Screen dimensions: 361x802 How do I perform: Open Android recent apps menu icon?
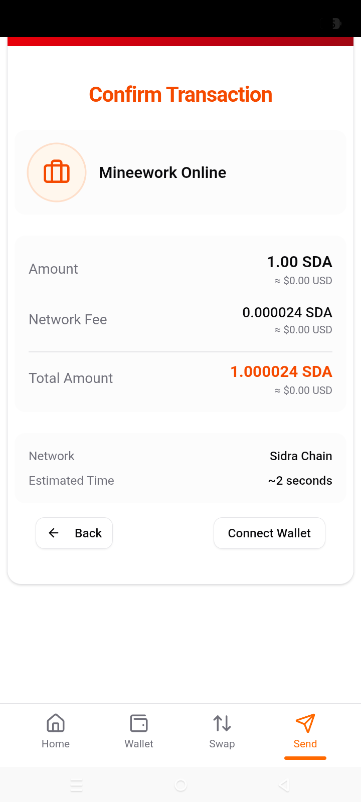[x=77, y=785]
